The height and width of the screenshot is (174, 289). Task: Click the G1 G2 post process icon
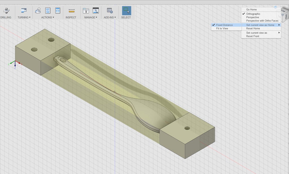tap(48, 11)
